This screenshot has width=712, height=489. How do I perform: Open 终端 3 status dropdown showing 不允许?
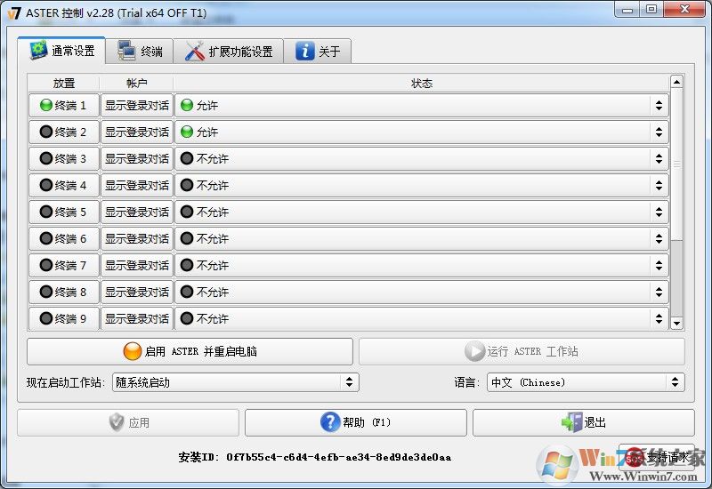point(422,159)
